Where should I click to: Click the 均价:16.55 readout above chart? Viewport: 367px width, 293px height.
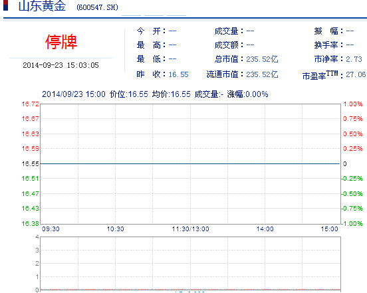click(172, 94)
